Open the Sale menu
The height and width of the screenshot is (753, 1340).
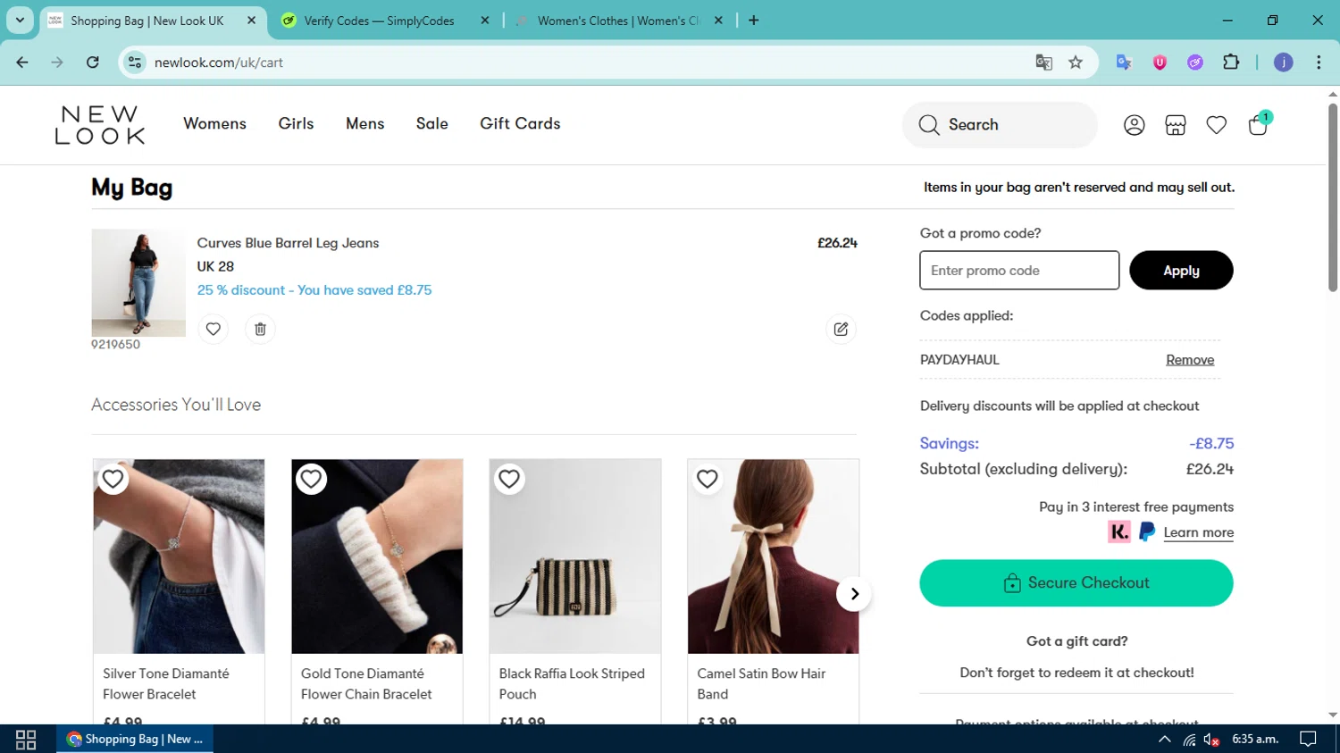(x=431, y=124)
